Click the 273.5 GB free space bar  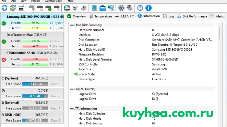tap(35, 84)
